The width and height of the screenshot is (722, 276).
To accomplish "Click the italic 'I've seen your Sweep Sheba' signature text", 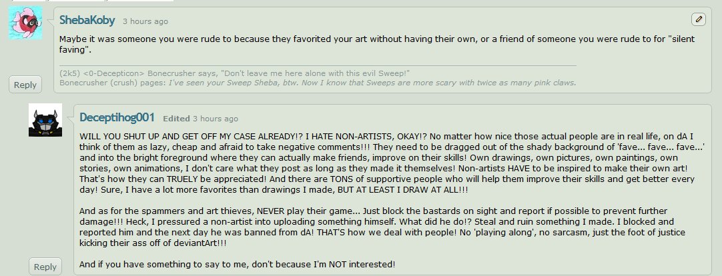I will coord(372,83).
